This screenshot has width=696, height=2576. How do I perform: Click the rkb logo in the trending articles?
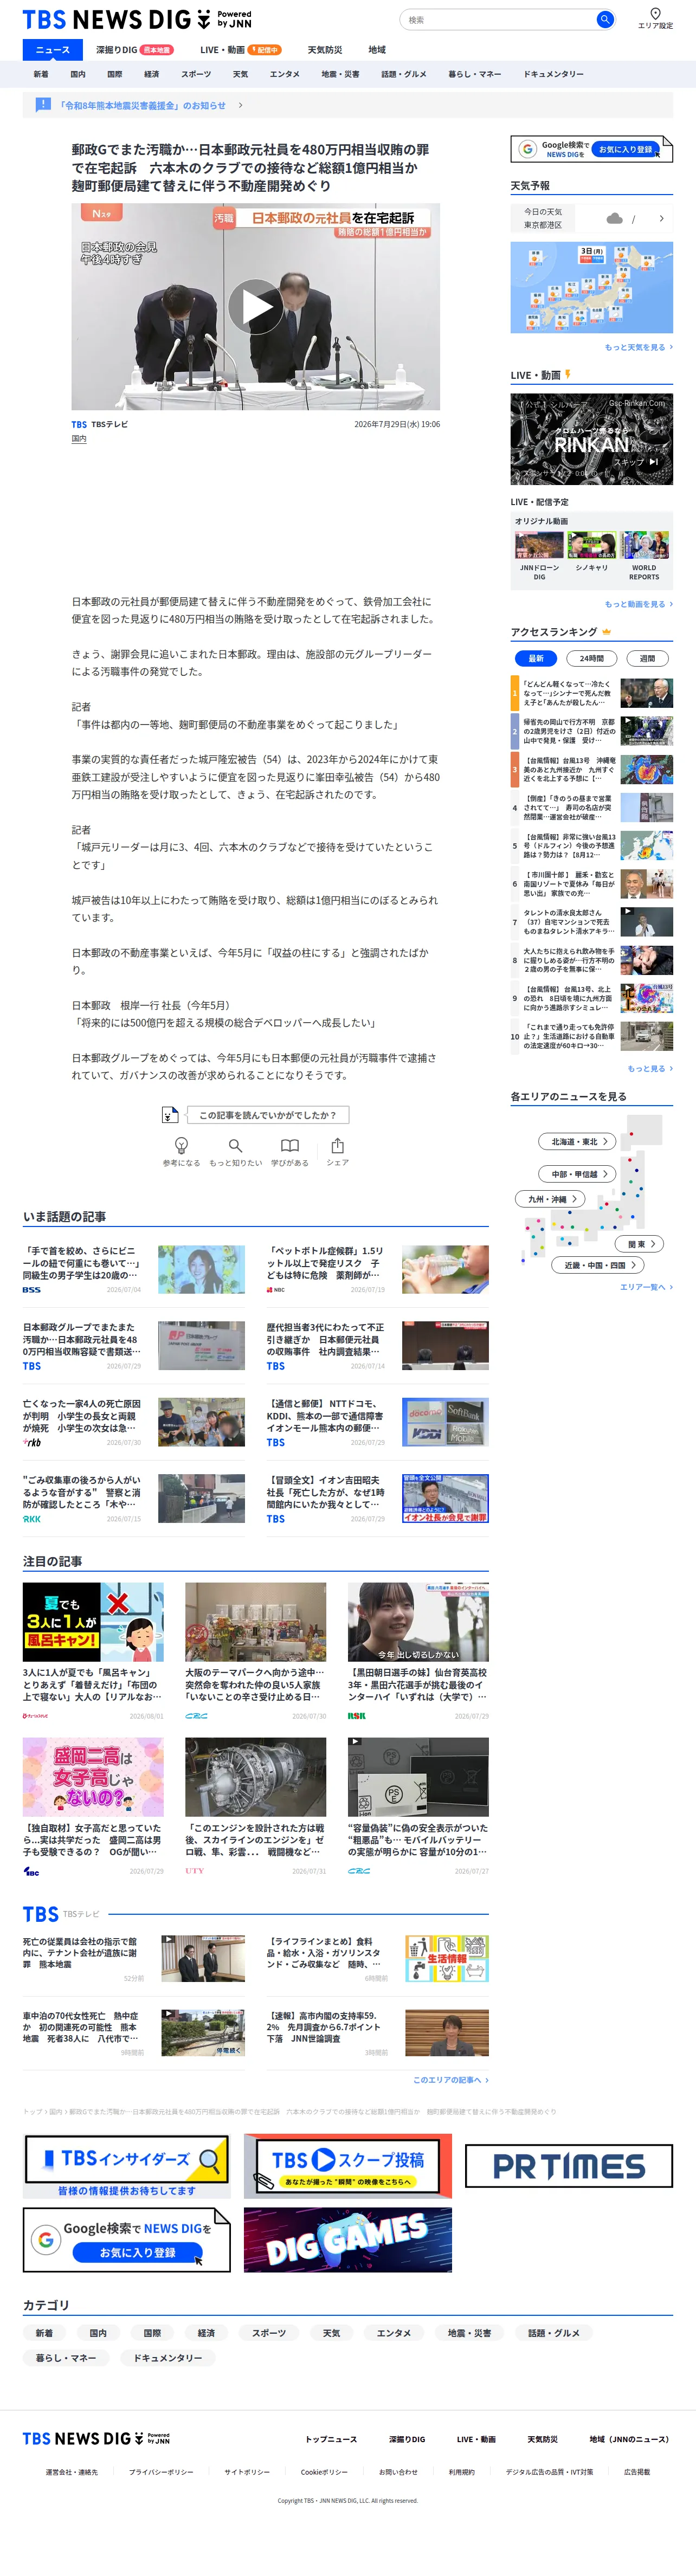[x=32, y=1442]
